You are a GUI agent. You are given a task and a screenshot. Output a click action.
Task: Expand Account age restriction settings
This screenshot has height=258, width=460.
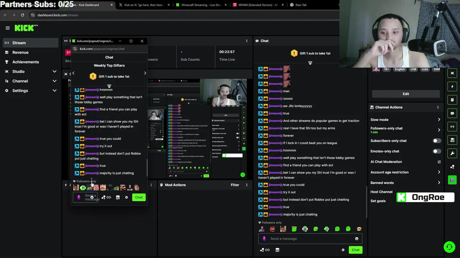pos(405,172)
